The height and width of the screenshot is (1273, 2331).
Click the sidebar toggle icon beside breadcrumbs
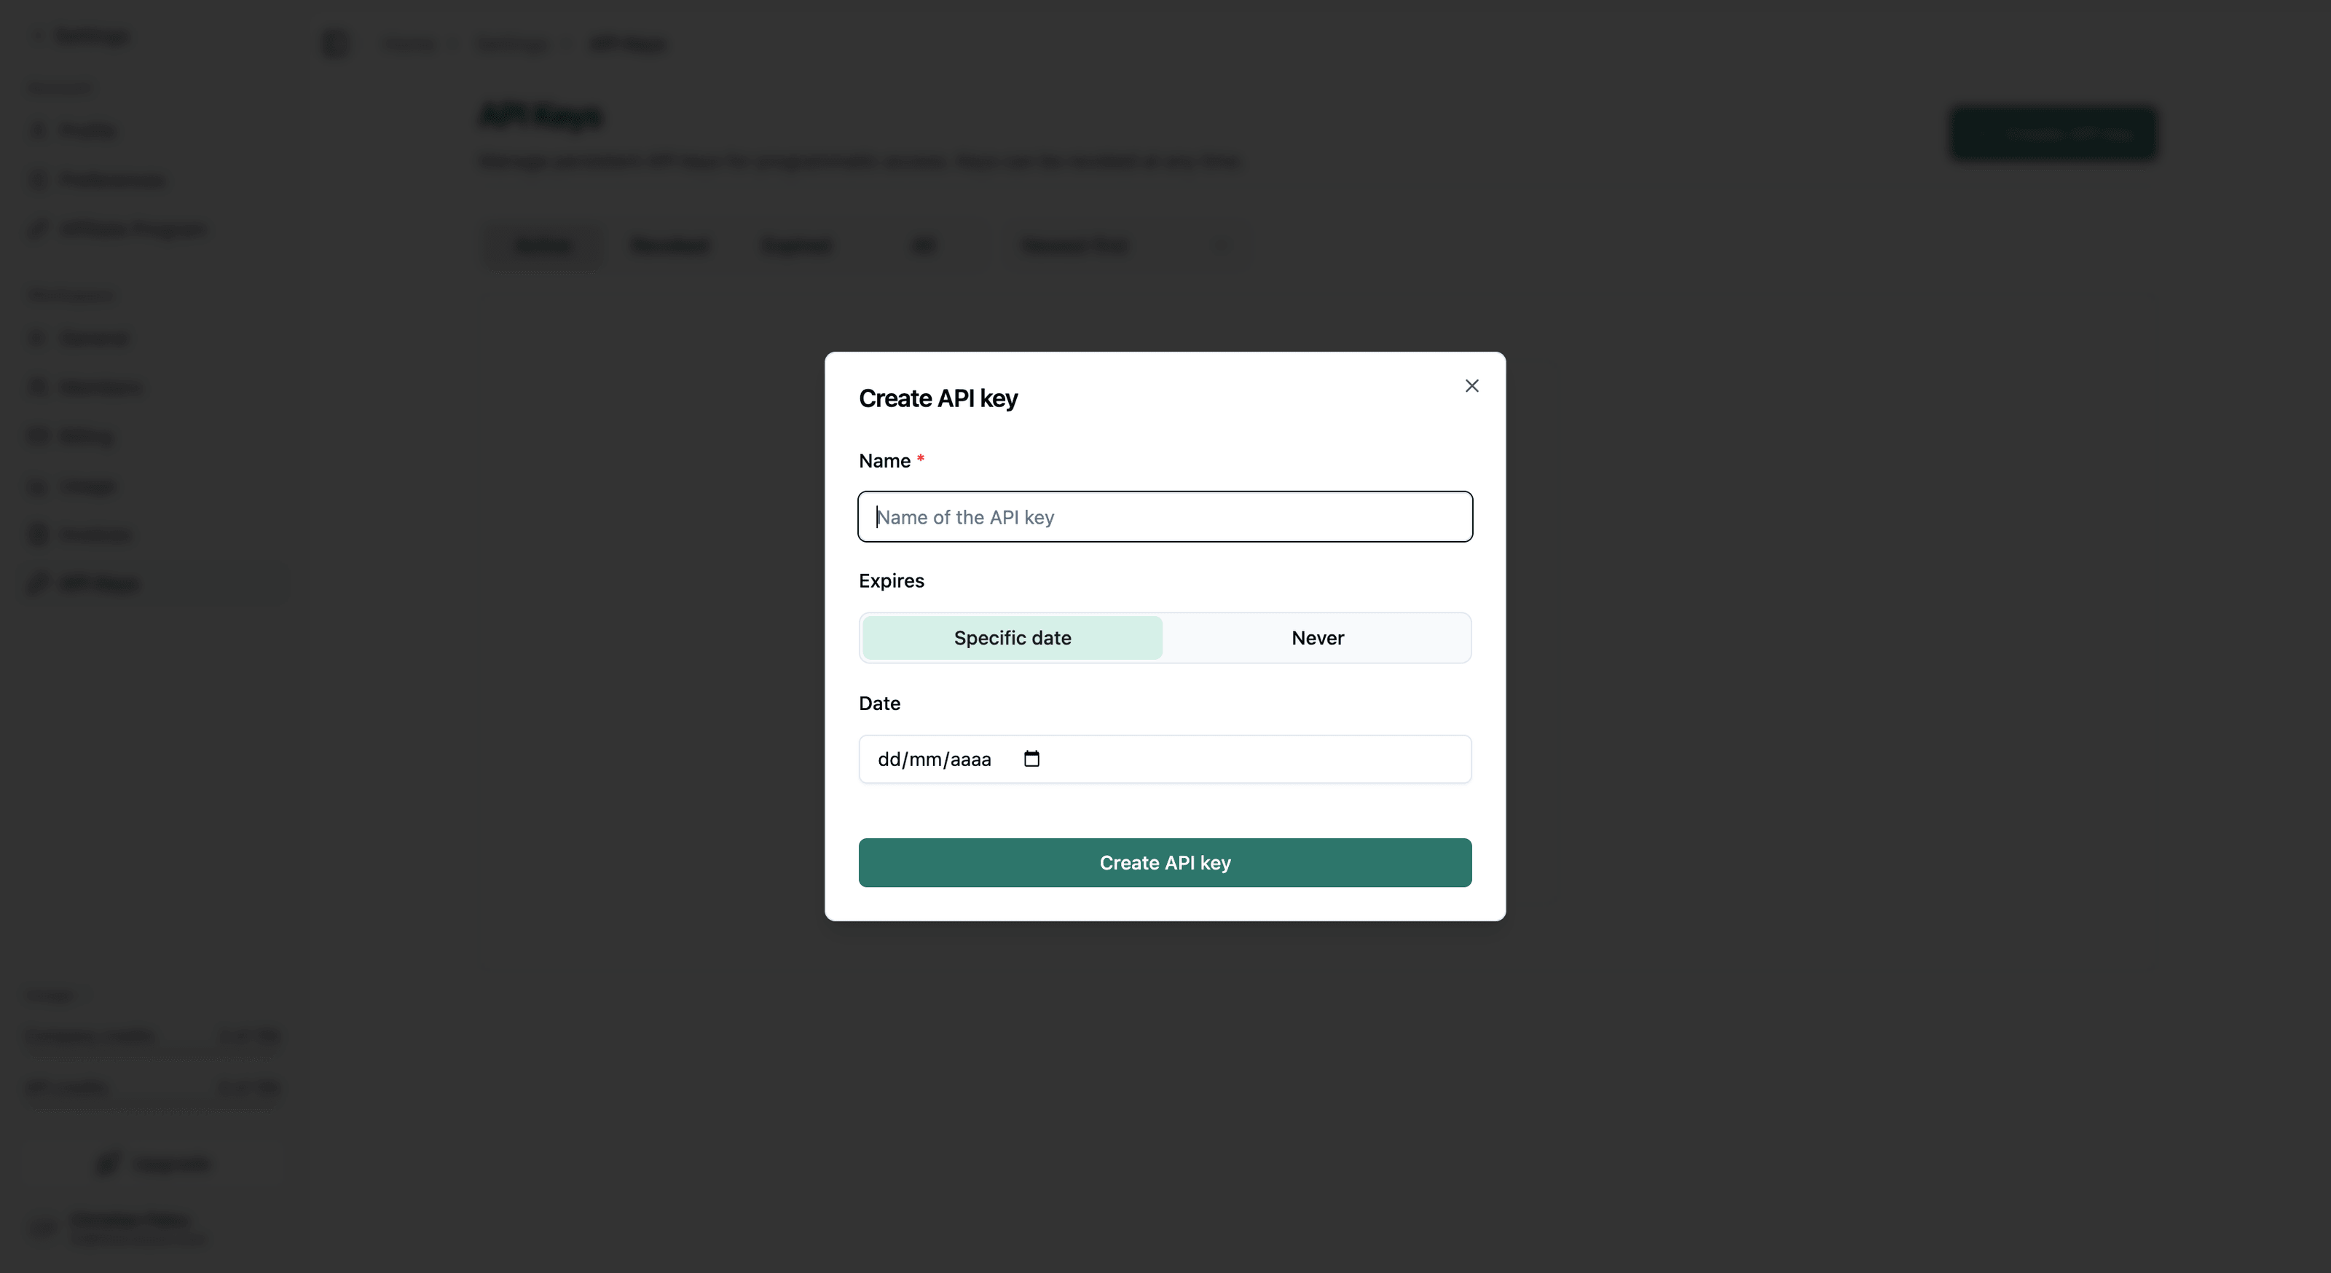[x=335, y=44]
